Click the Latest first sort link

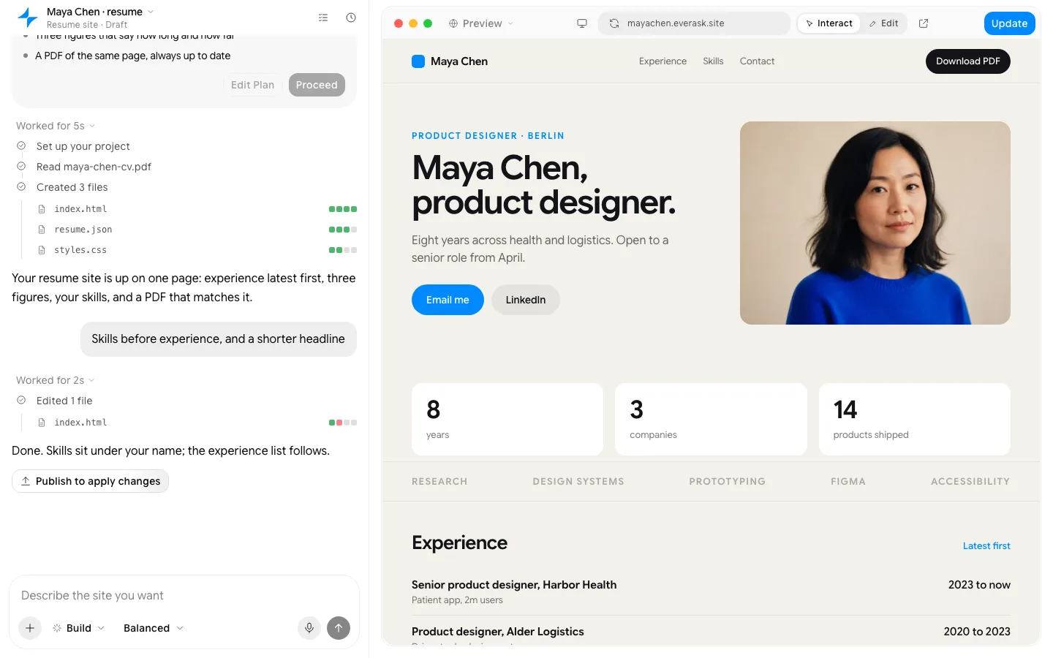986,545
